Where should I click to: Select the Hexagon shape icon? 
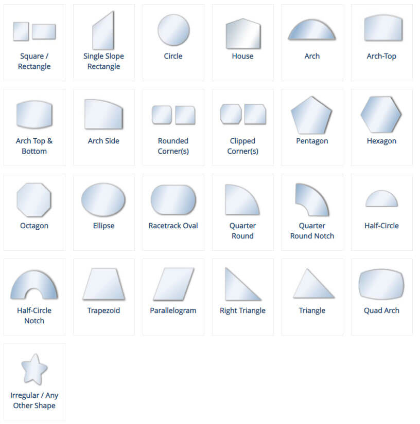tap(381, 115)
